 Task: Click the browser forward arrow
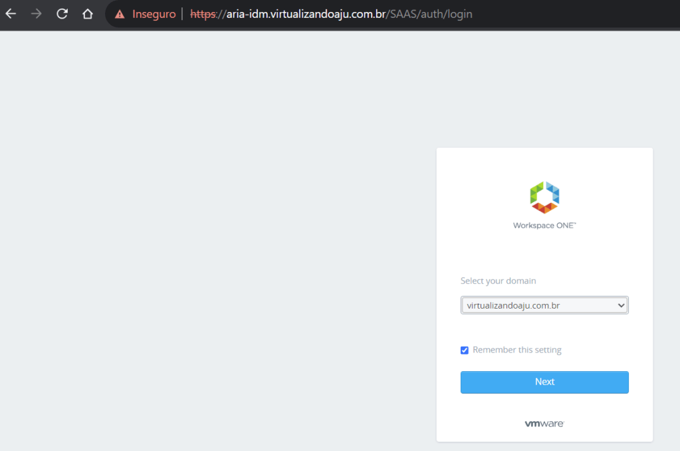(37, 14)
